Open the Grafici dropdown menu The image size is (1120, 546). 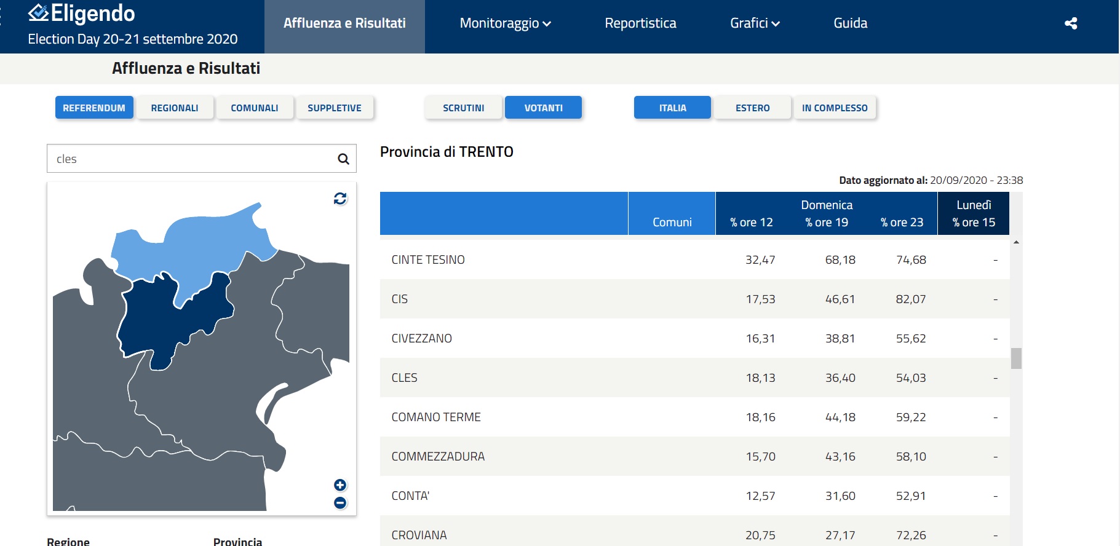pos(754,23)
